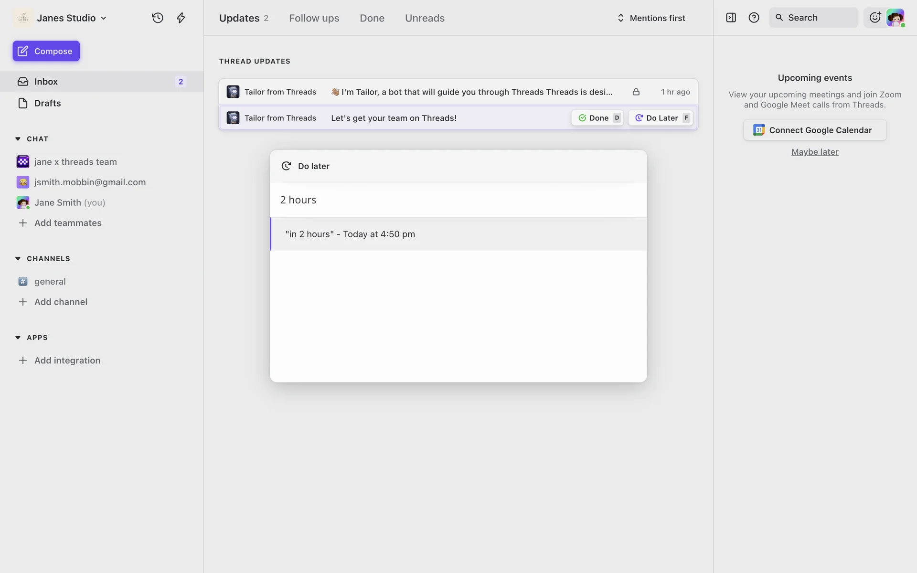Click the Compose button
Image resolution: width=917 pixels, height=573 pixels.
(x=46, y=51)
